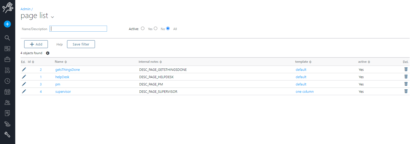416x144 pixels.
Task: Click the clock icon in sidebar
Action: [7, 81]
